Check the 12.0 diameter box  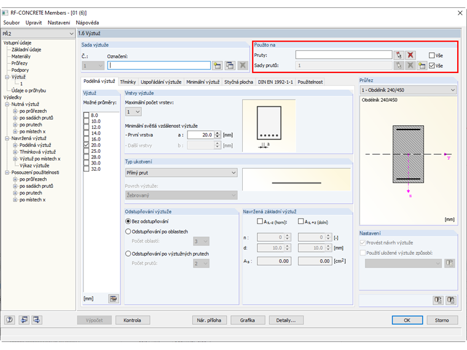tap(87, 127)
